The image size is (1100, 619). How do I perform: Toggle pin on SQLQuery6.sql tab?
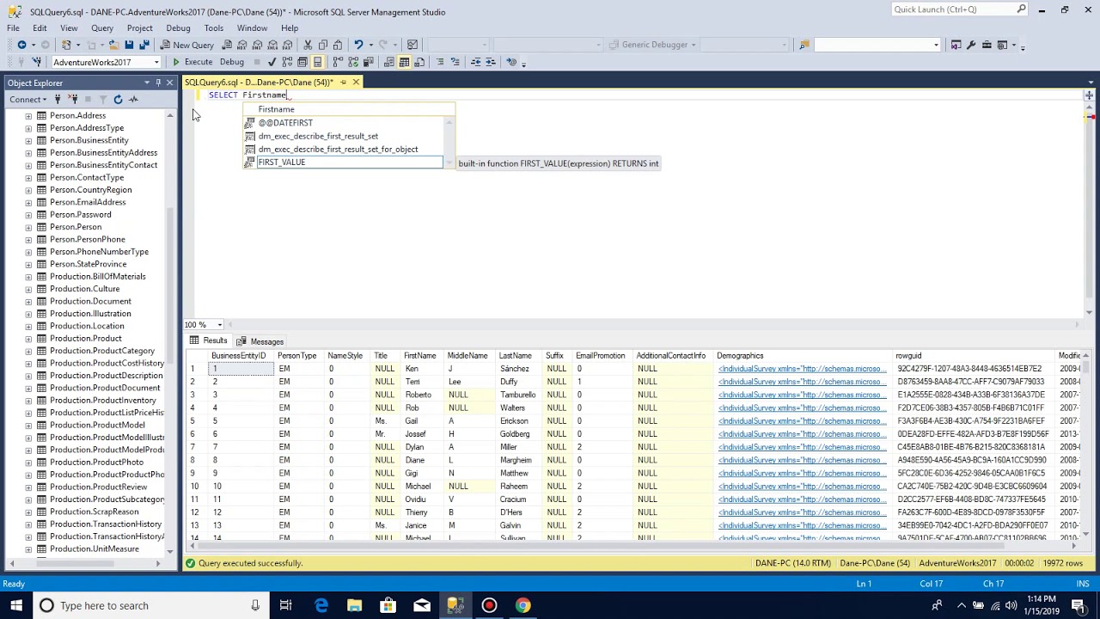click(343, 83)
